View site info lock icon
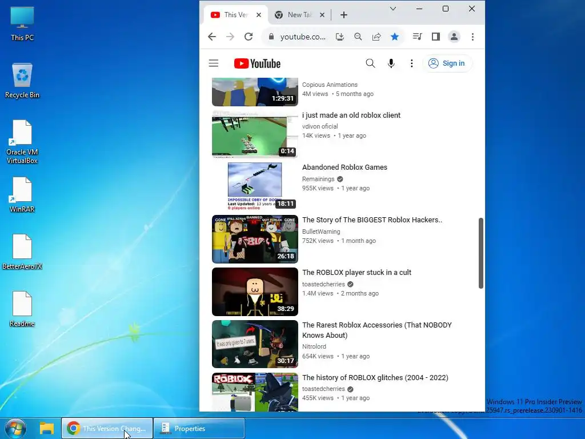This screenshot has height=439, width=585. click(x=271, y=37)
